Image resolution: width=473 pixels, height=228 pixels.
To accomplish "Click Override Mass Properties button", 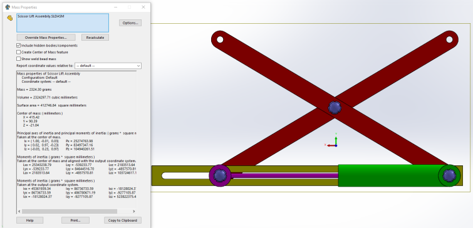I will click(x=46, y=38).
